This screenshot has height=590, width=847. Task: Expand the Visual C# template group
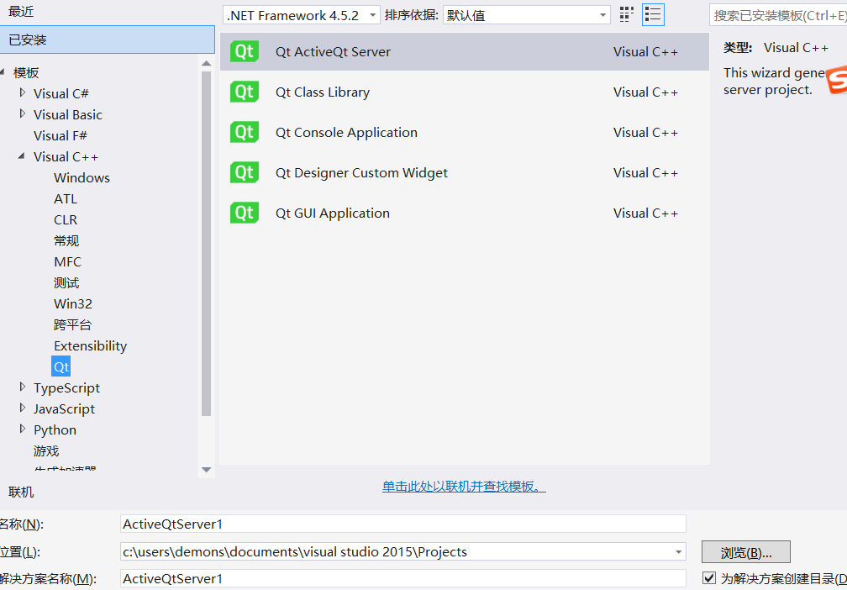[x=22, y=92]
